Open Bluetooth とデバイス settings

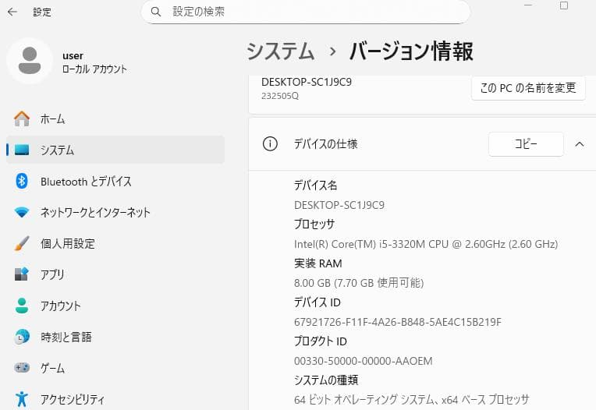[x=115, y=181]
